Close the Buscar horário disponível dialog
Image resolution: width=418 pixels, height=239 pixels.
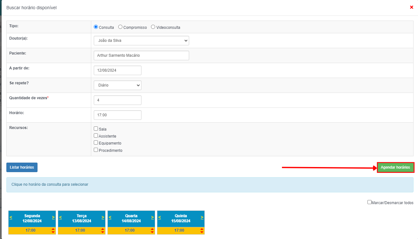pos(411,7)
